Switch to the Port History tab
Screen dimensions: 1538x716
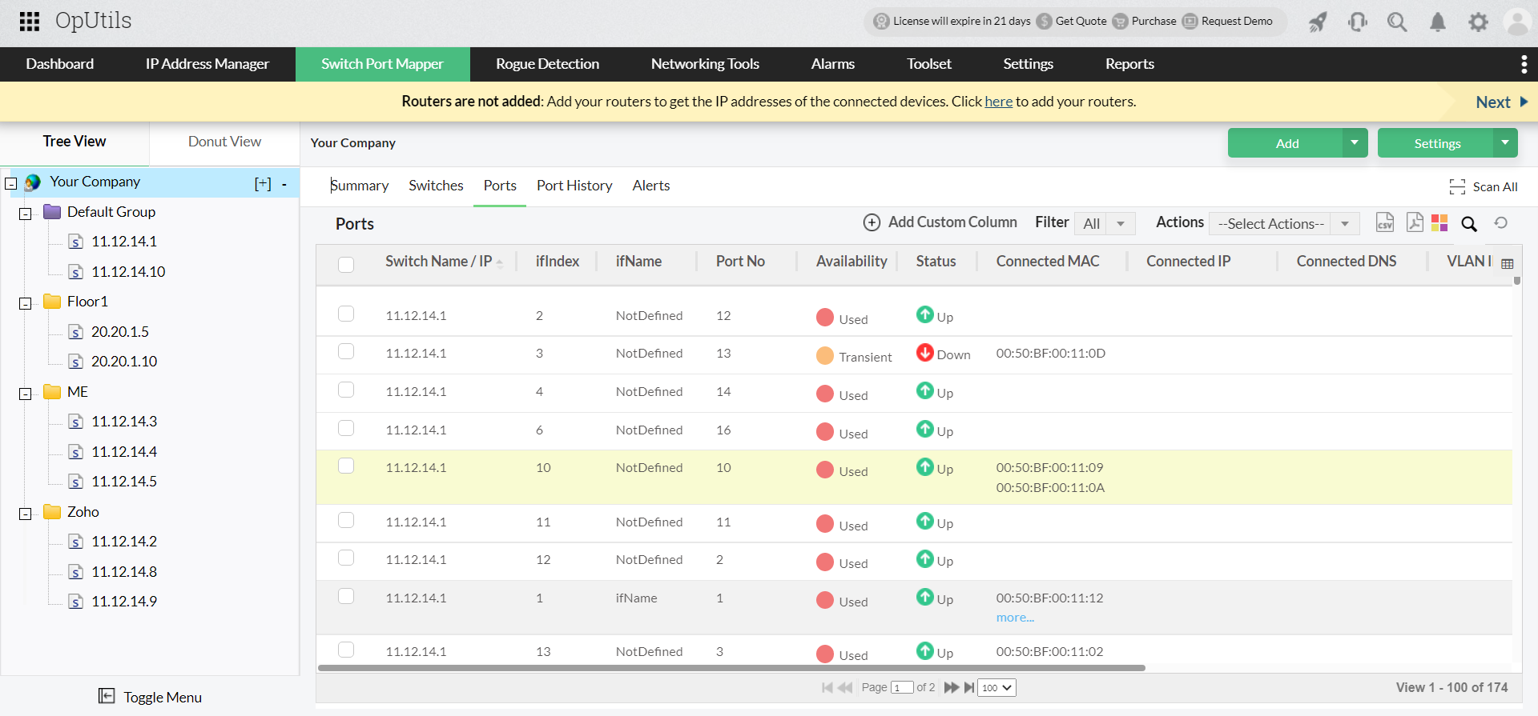coord(574,186)
